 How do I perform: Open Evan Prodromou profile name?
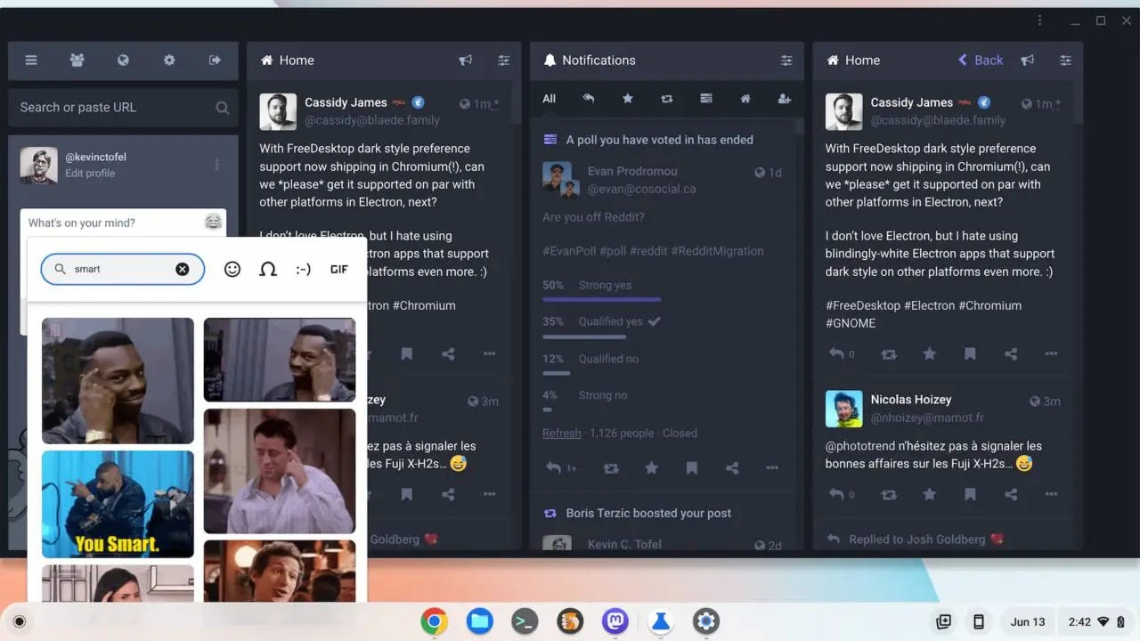coord(632,171)
